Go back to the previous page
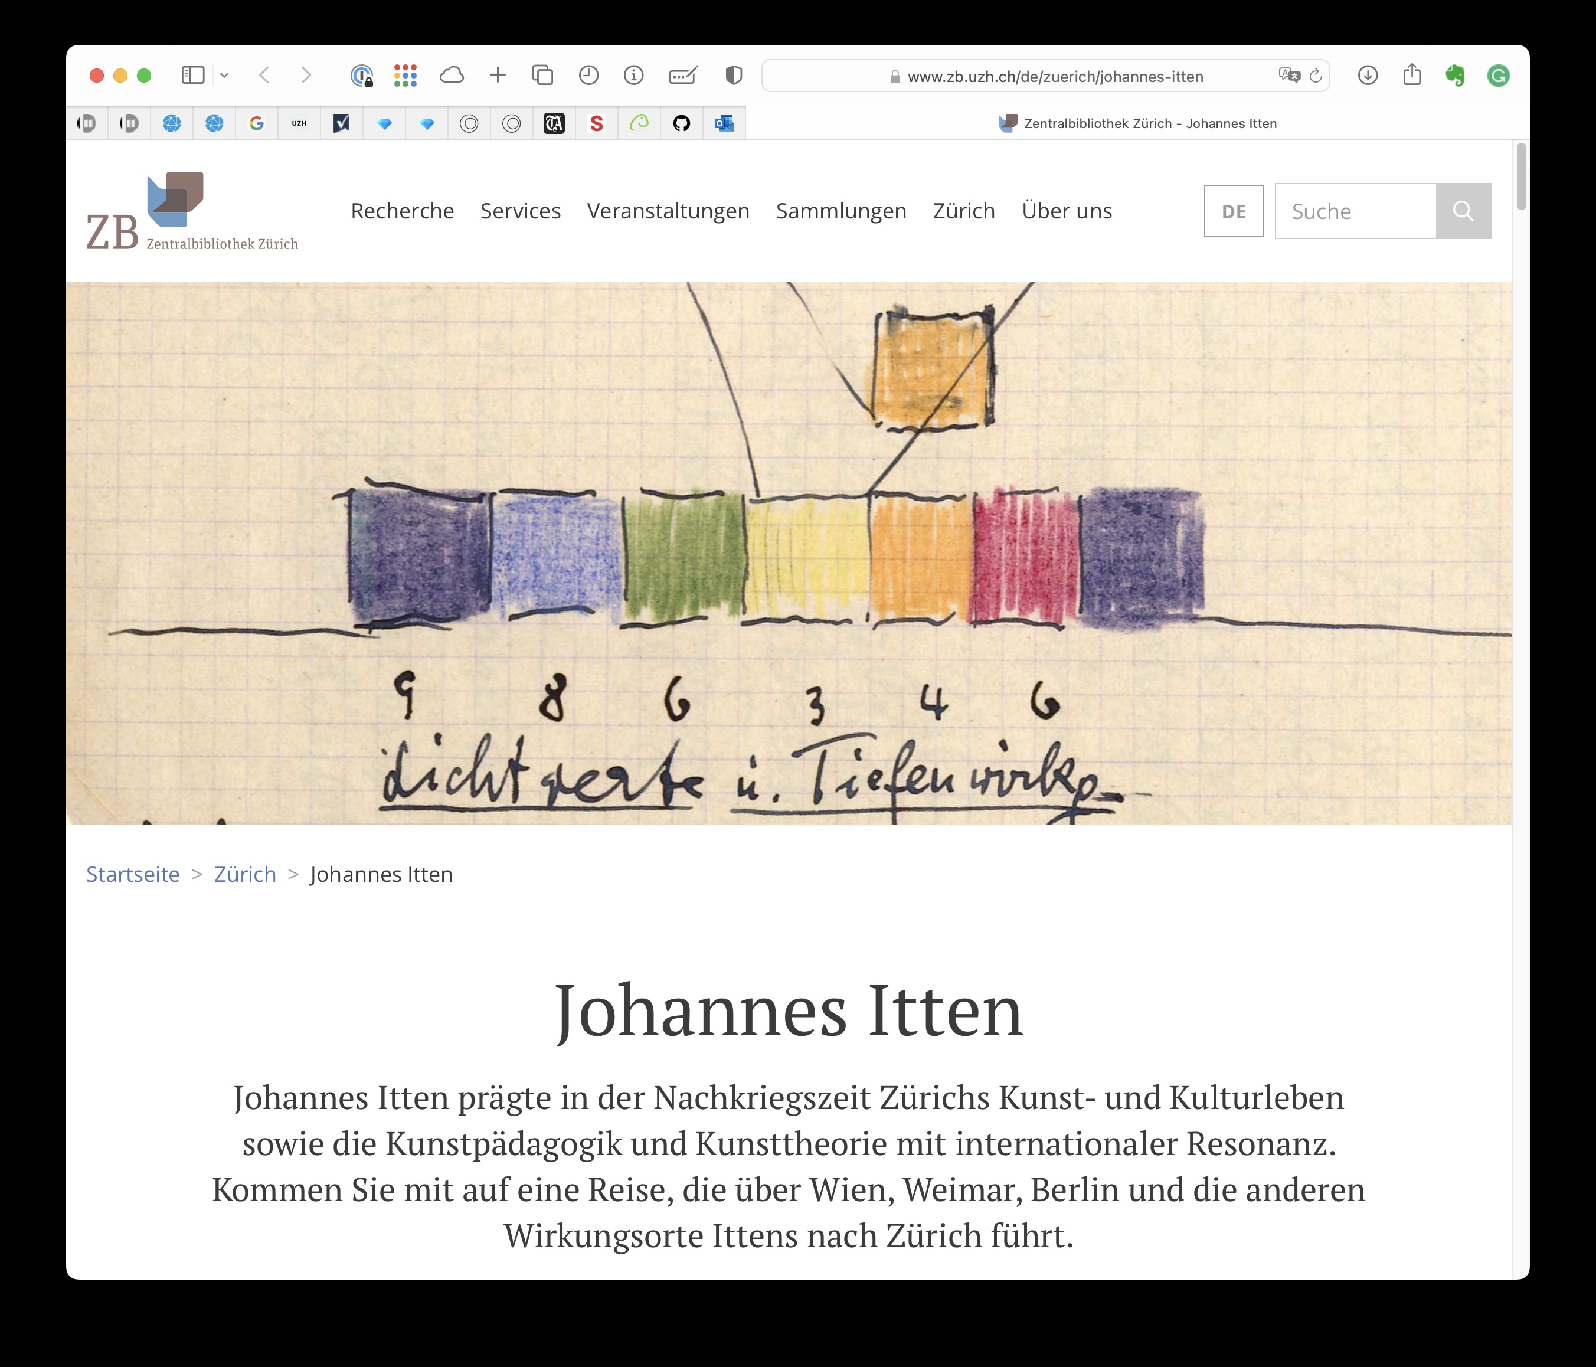 264,76
